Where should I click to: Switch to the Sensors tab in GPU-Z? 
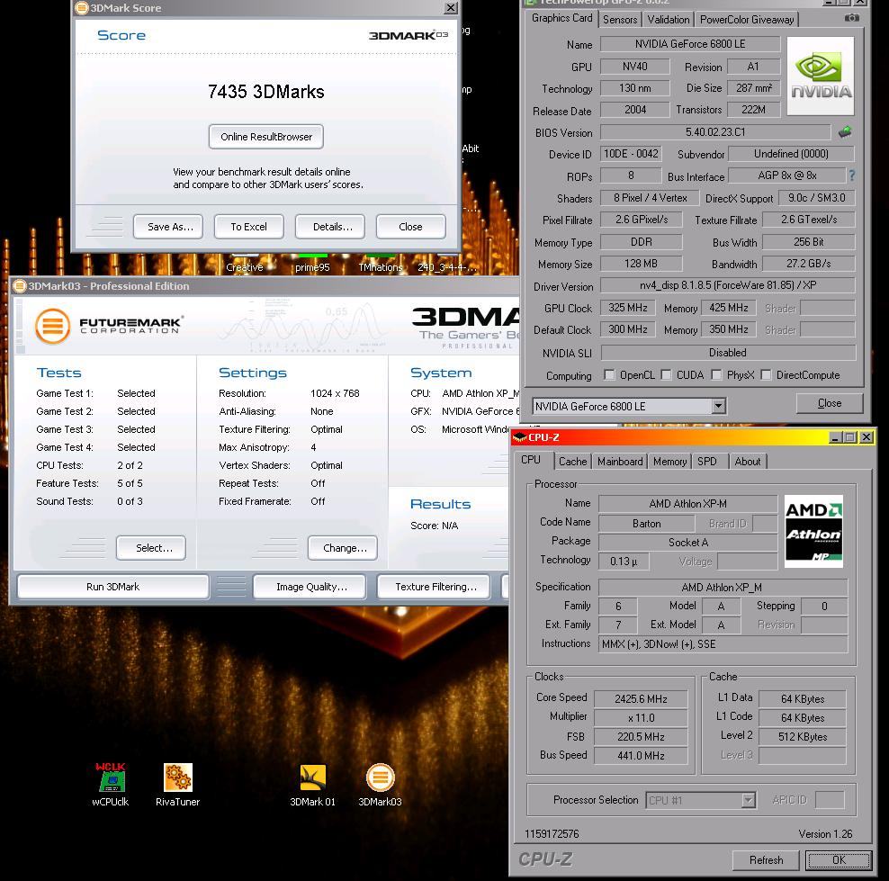tap(620, 19)
